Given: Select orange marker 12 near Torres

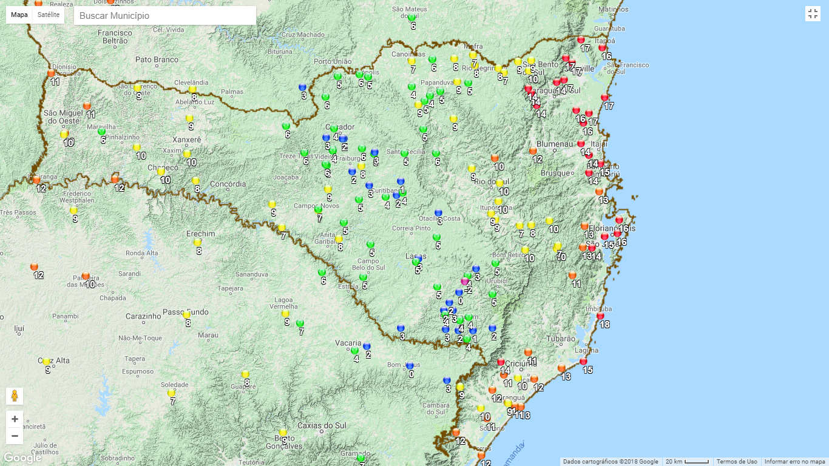Looking at the screenshot, I should (481, 455).
